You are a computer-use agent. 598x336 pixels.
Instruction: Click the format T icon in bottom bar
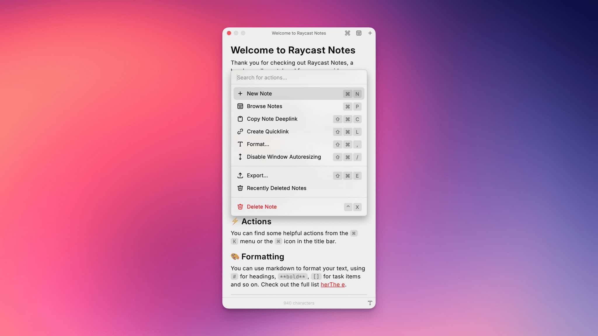point(370,303)
